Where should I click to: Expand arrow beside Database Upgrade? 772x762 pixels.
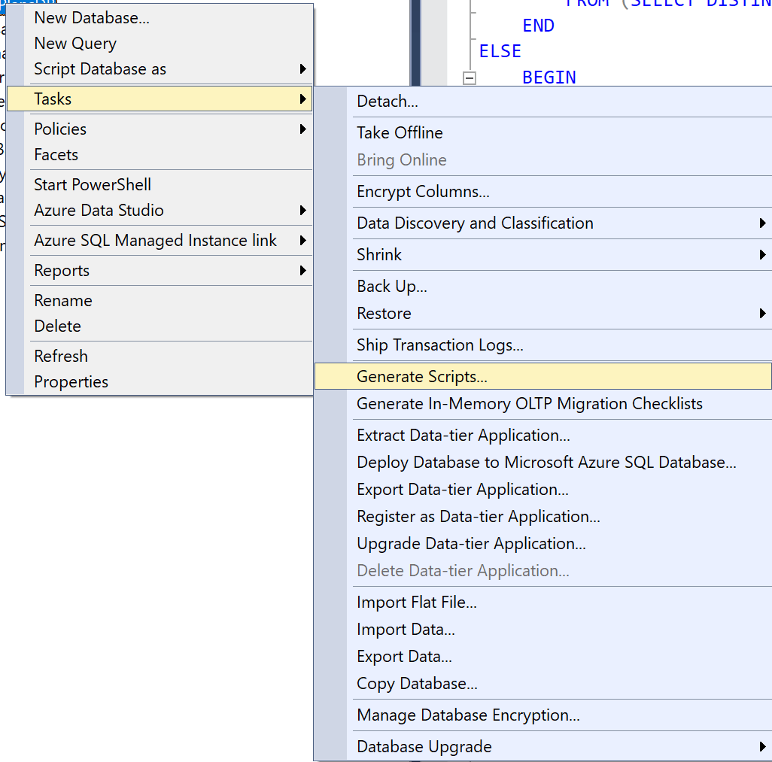[x=763, y=747]
